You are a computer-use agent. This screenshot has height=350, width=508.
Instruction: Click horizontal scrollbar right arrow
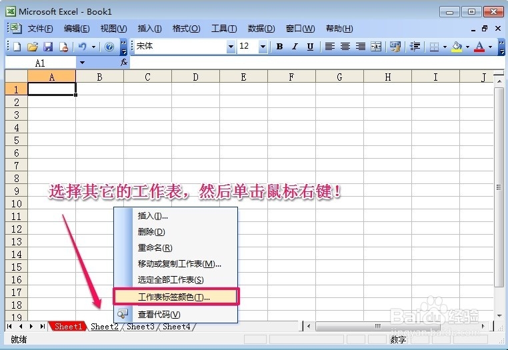pos(483,326)
